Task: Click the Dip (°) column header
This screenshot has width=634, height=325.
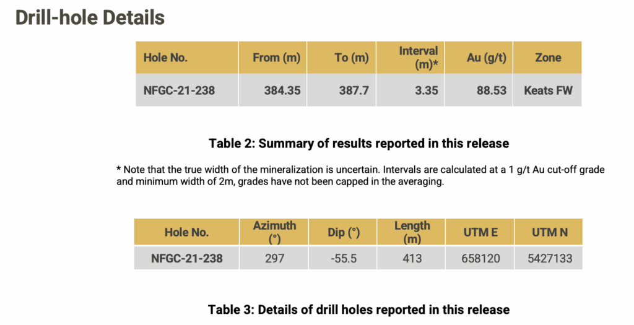Action: coord(343,233)
